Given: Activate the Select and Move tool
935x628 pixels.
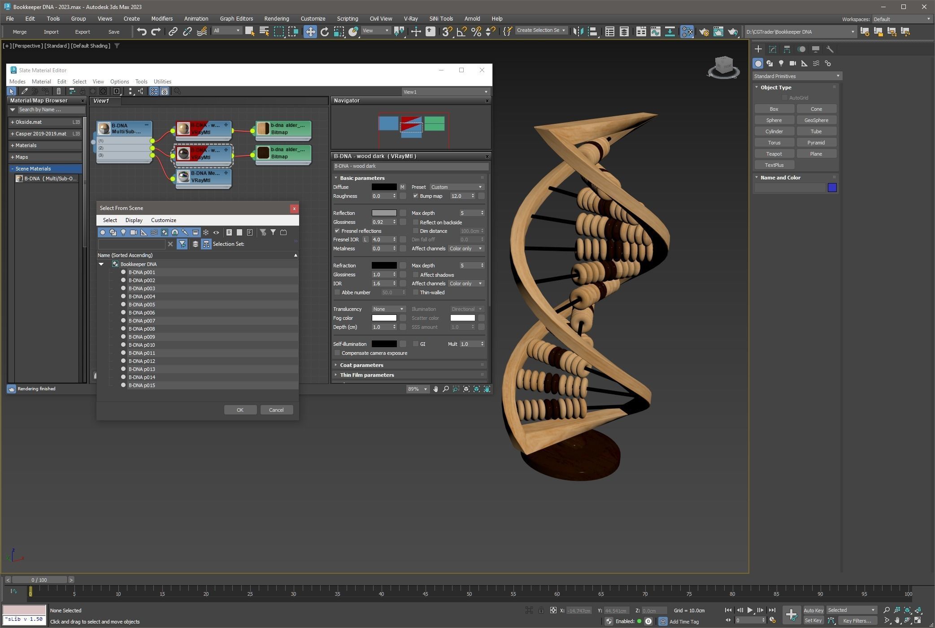Looking at the screenshot, I should (310, 31).
